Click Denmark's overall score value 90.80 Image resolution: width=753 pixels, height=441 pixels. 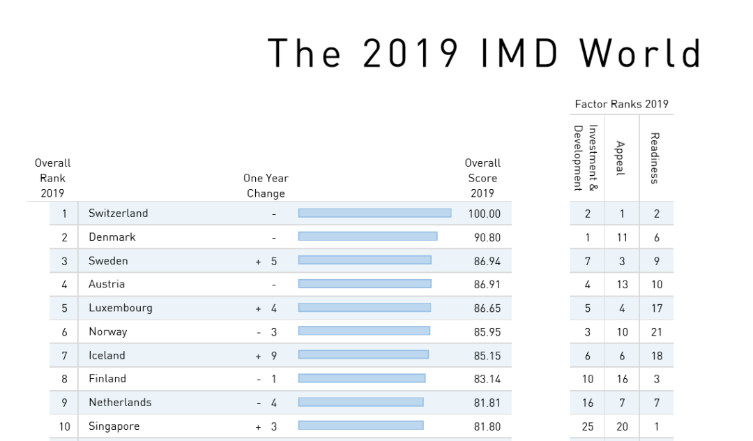click(x=487, y=237)
